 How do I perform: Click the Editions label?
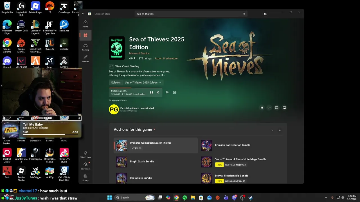[116, 82]
